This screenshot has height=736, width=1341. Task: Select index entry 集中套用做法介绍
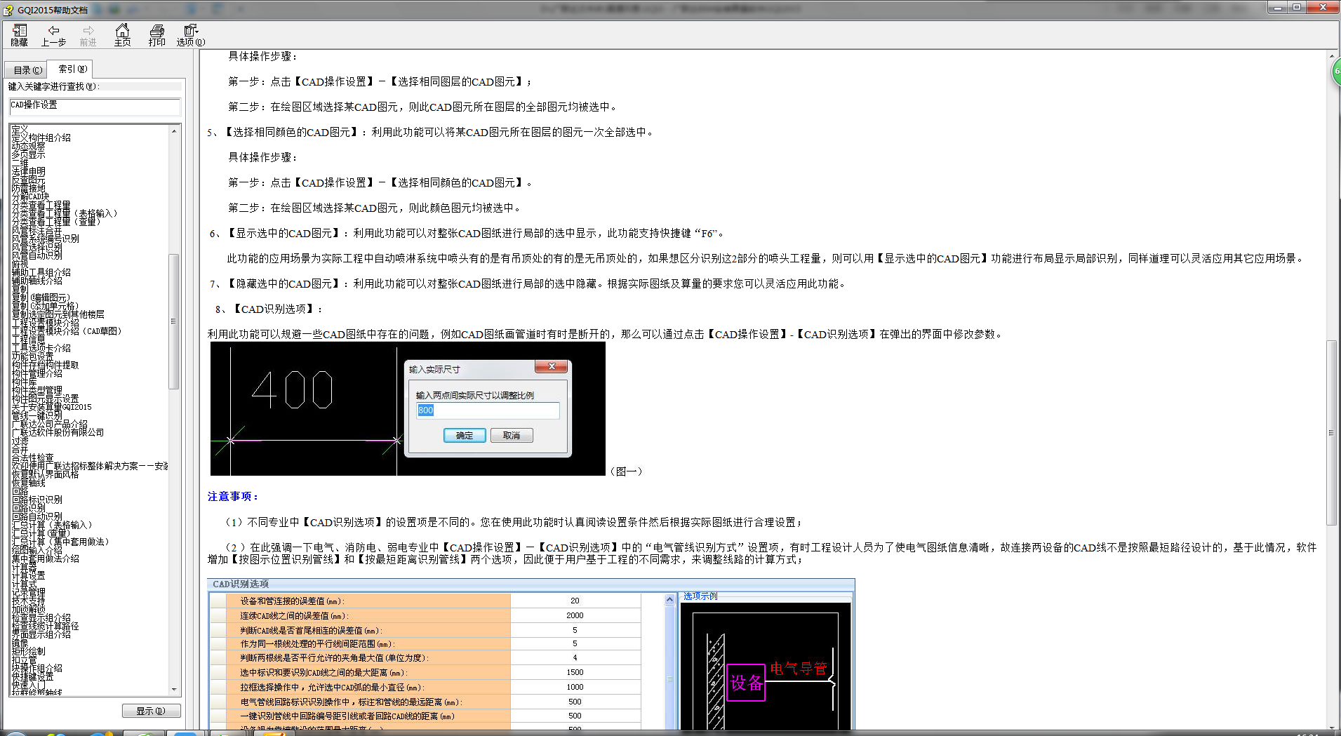click(45, 558)
